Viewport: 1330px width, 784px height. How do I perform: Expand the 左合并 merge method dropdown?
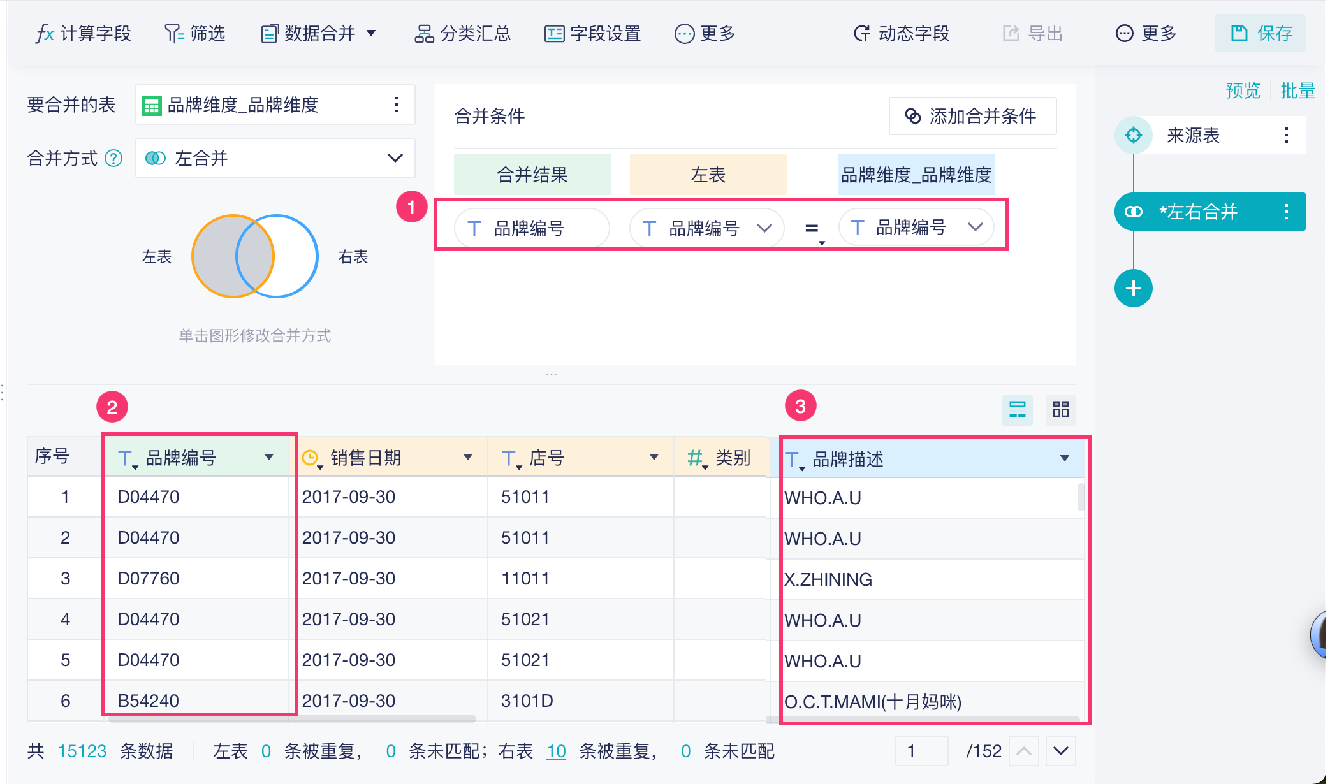[275, 158]
